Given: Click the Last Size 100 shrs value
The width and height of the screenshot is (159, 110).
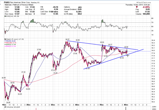Looking at the screenshot, I should pos(54,12).
